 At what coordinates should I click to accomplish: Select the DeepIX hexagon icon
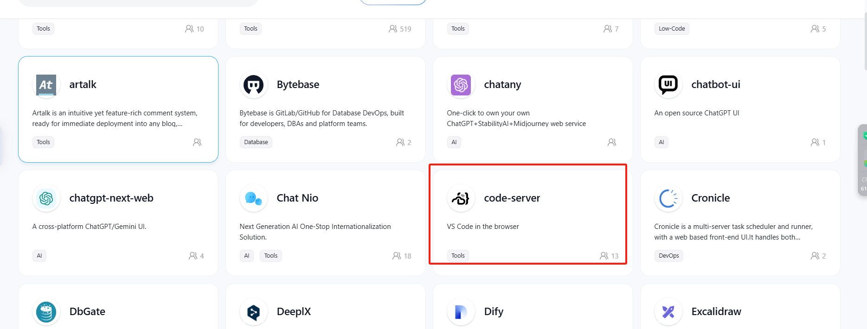coord(254,312)
